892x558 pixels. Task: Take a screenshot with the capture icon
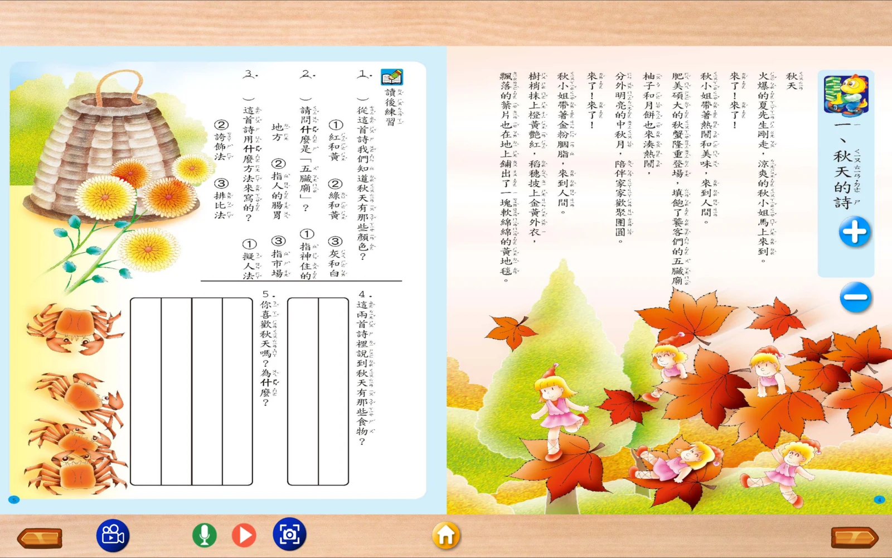tap(289, 535)
